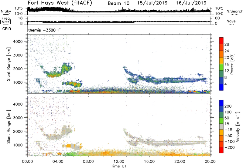
Task: Click the N.Search dotted line legend sample
Action: [x=235, y=14]
